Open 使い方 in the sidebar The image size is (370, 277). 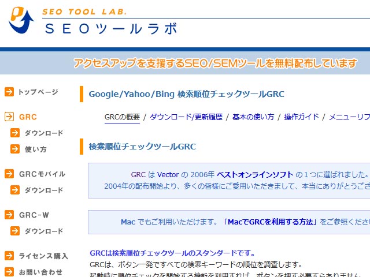coord(36,149)
